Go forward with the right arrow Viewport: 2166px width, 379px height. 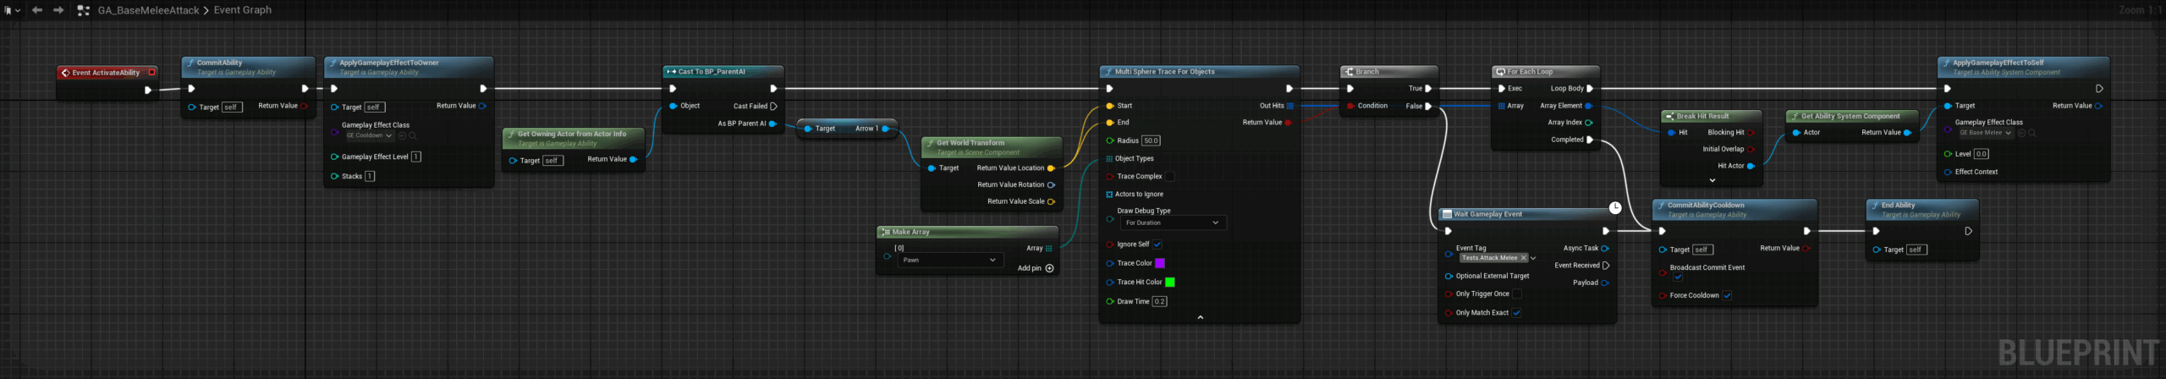pos(58,10)
